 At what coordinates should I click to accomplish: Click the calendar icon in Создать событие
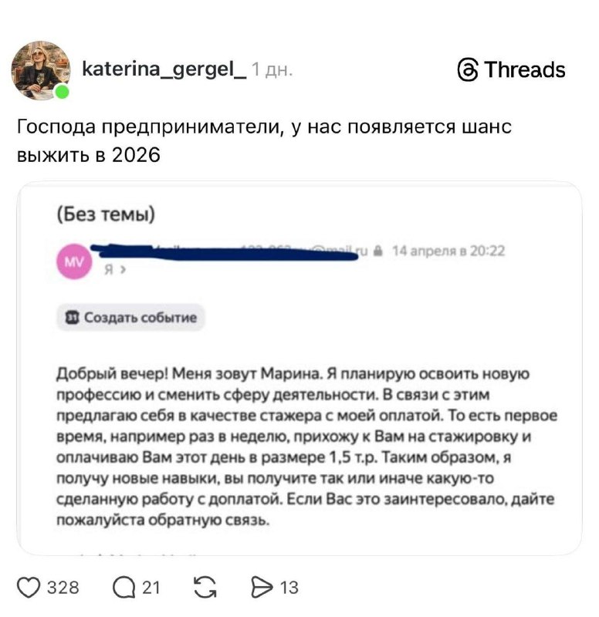coord(70,317)
